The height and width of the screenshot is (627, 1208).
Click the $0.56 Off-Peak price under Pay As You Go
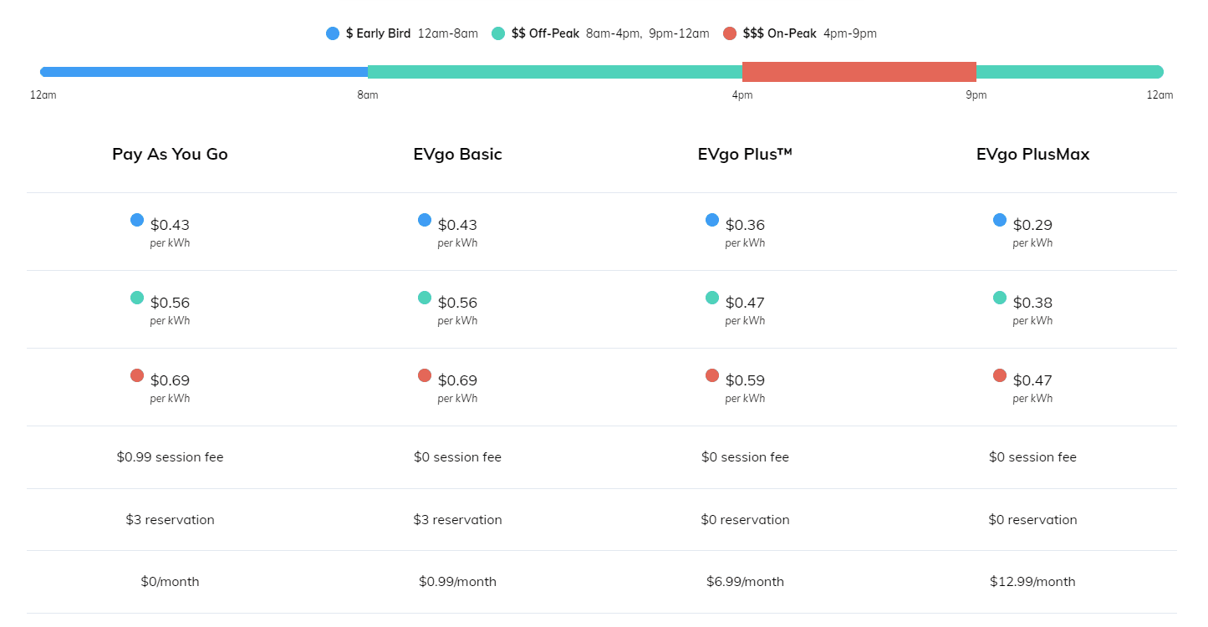coord(170,303)
